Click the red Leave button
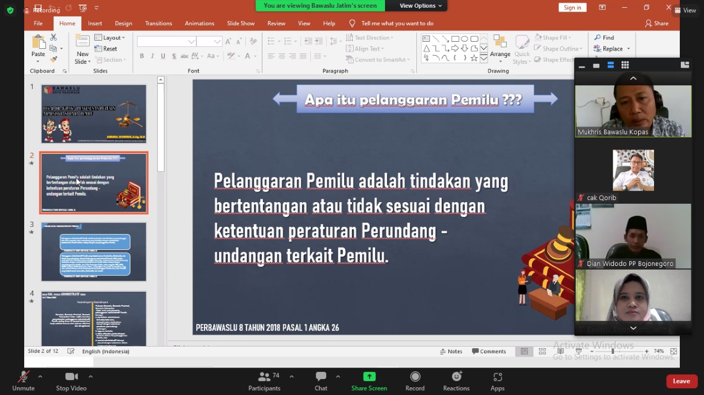704x395 pixels. 681,381
